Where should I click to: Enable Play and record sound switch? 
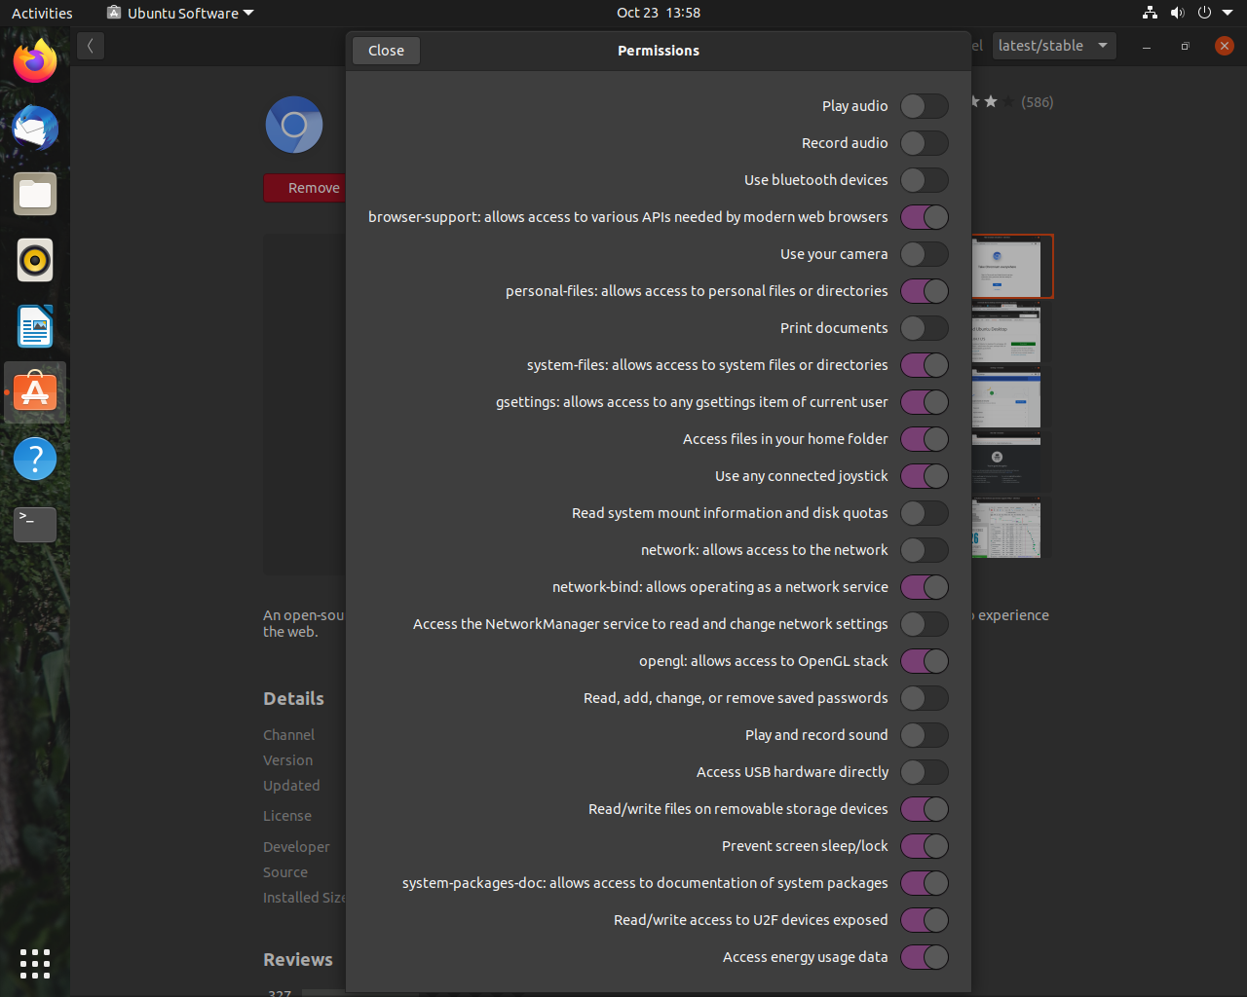[x=925, y=735]
